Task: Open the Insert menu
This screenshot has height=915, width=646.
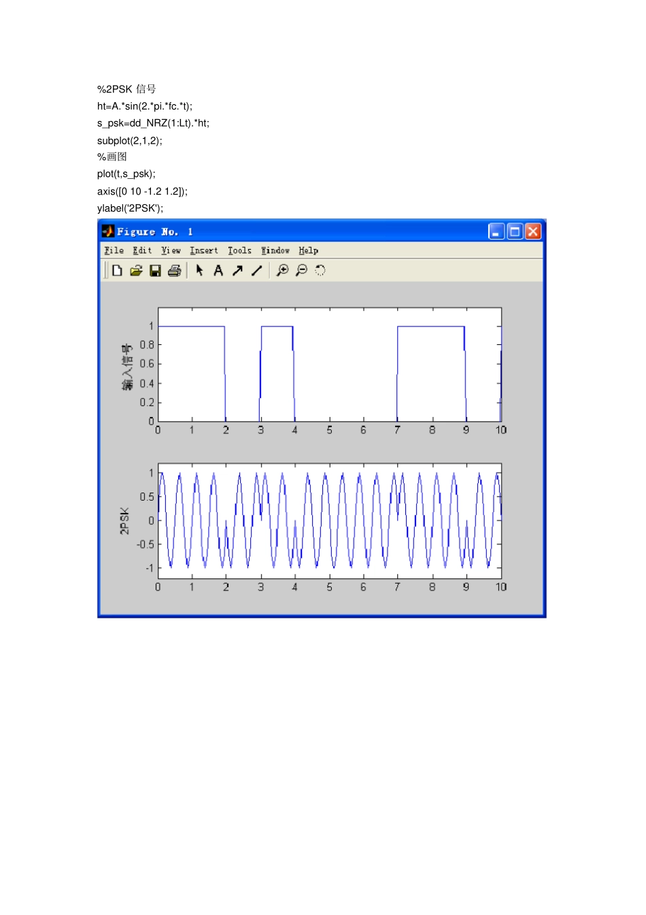Action: click(204, 250)
